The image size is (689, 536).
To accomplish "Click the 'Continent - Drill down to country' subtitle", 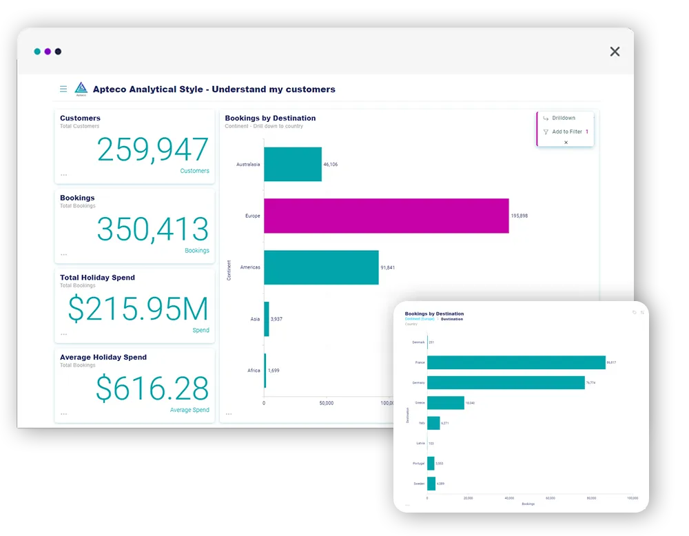I will pyautogui.click(x=264, y=126).
